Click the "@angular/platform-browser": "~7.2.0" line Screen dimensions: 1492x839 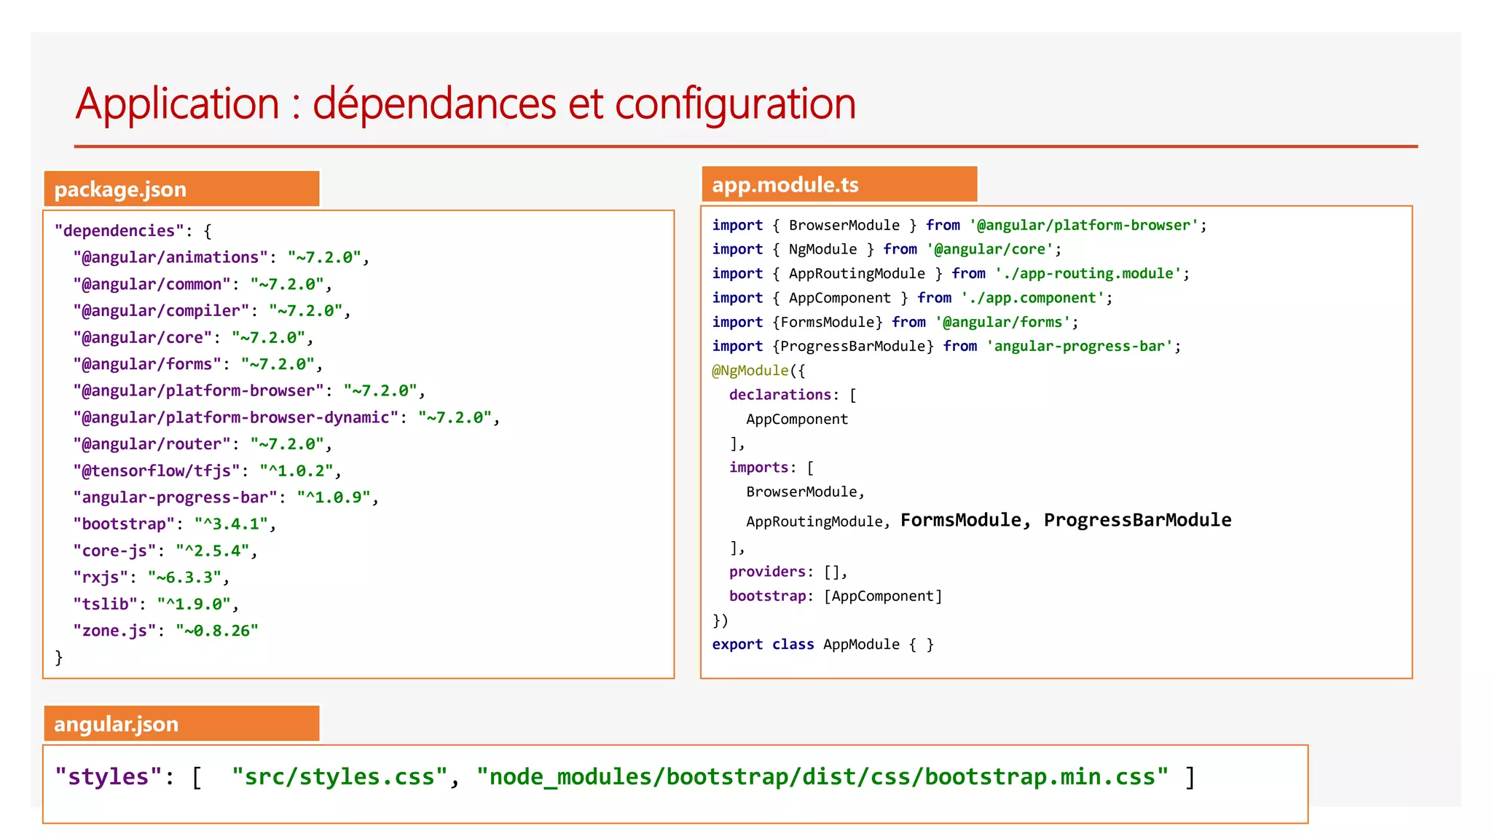point(249,391)
